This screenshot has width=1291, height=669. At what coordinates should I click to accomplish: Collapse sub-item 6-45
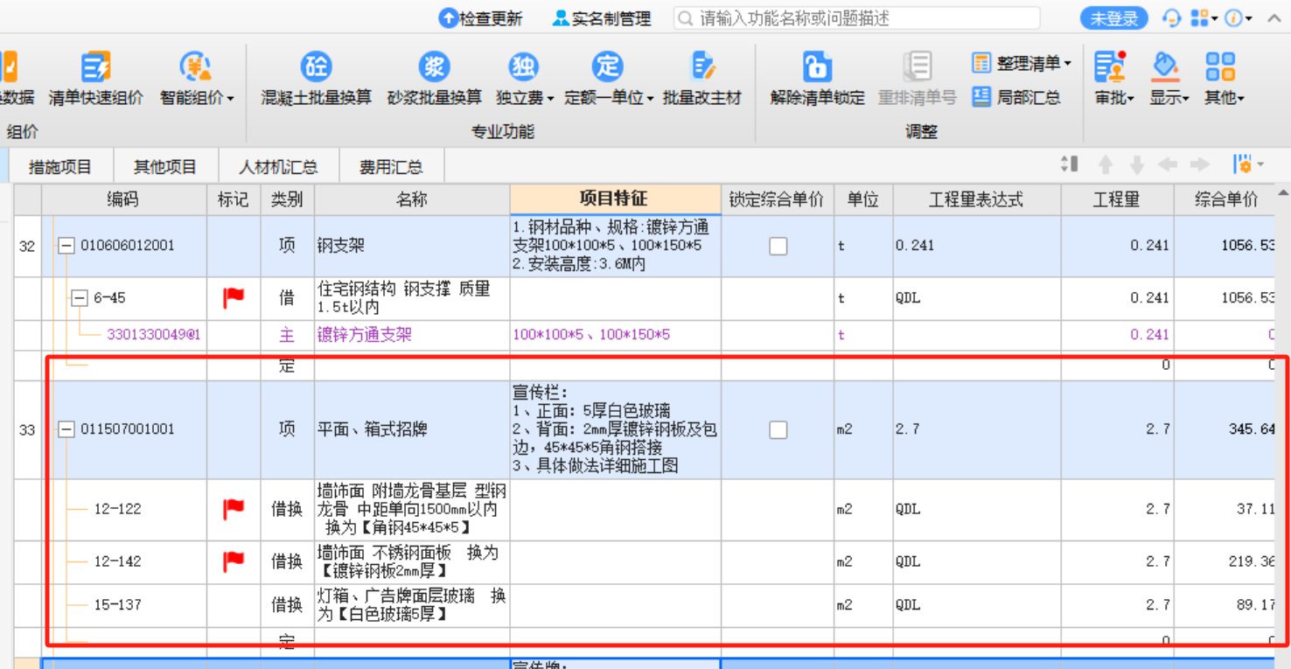(x=79, y=298)
